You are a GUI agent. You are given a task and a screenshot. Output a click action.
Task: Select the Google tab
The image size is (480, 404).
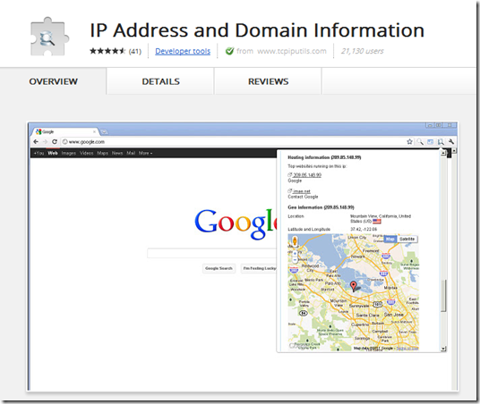(64, 131)
